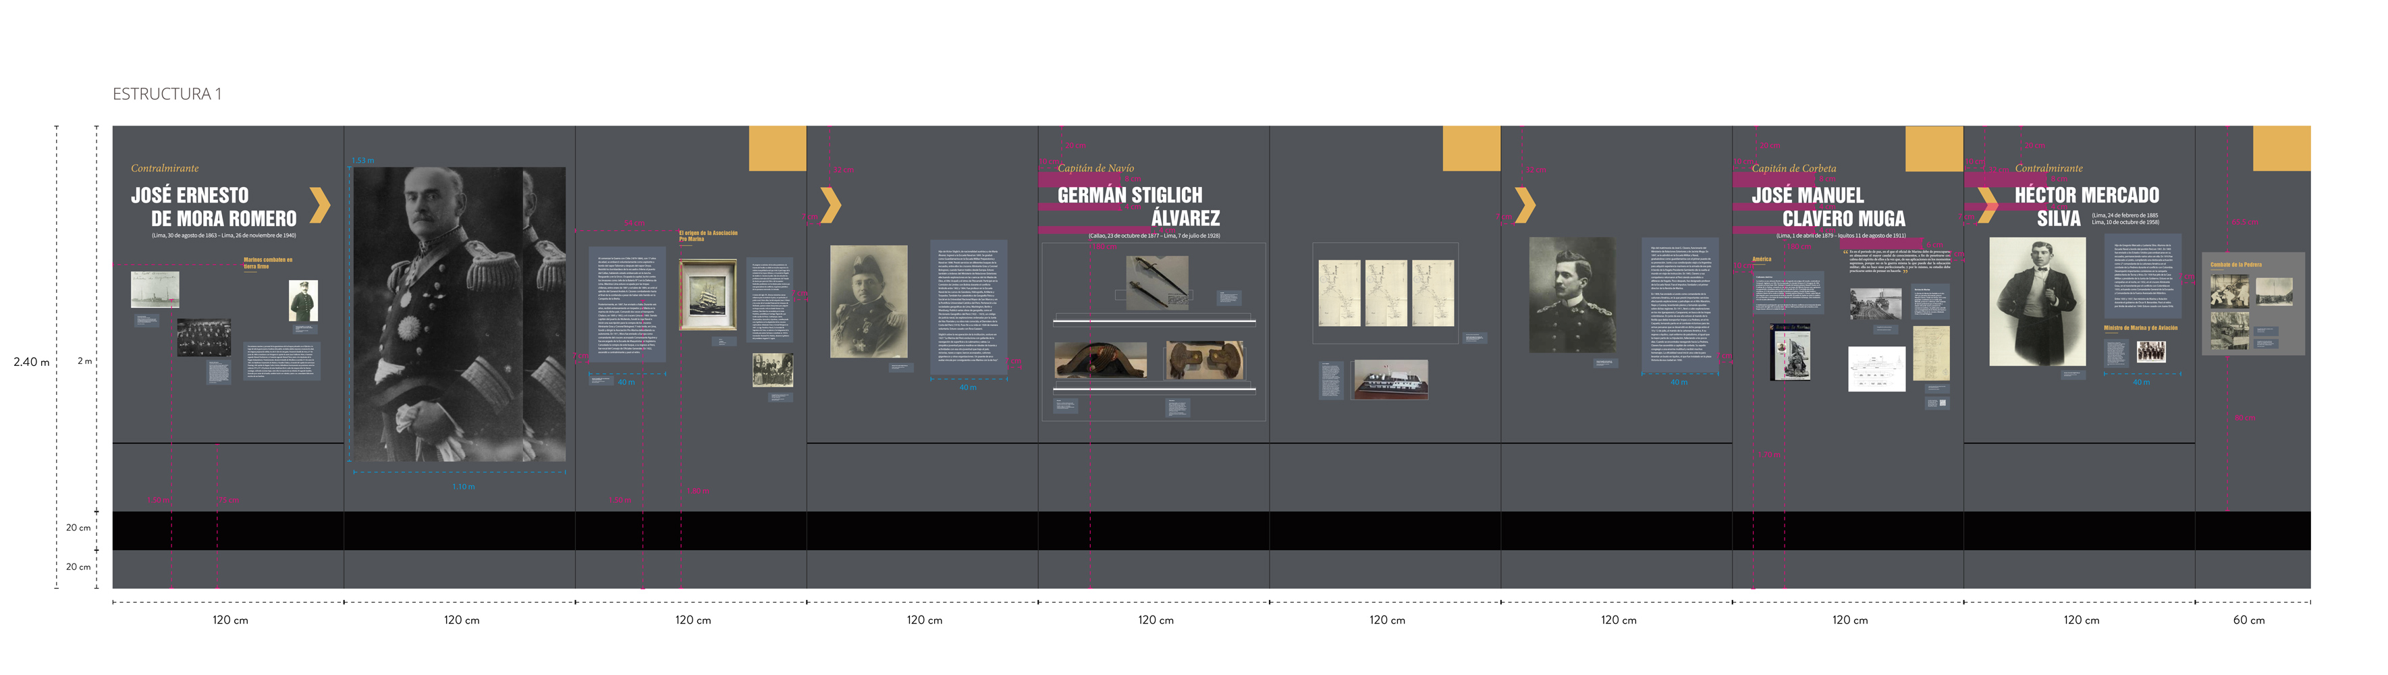Select the full-length portrait of Héctor Mercado Silva
The height and width of the screenshot is (675, 2388).
[2038, 301]
